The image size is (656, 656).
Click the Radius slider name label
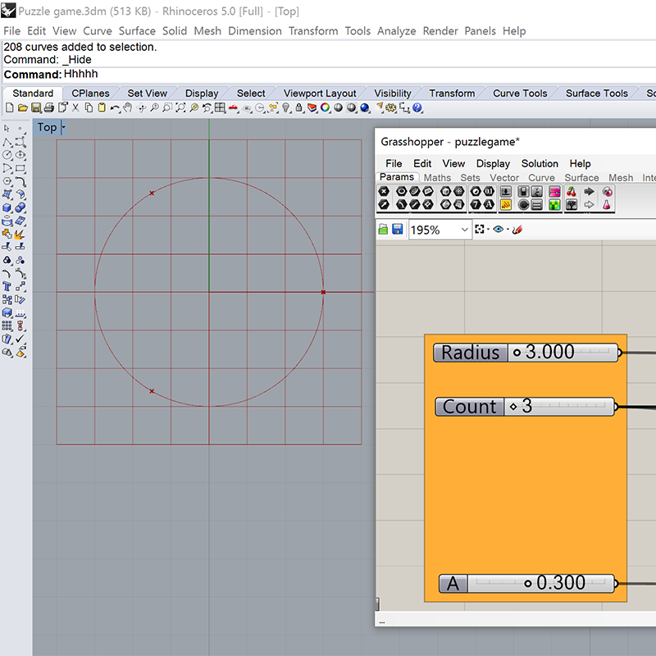coord(470,353)
